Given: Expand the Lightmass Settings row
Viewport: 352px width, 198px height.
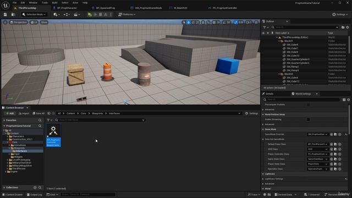Looking at the screenshot, I should [263, 179].
